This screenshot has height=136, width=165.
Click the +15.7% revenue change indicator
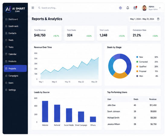click(x=56, y=36)
